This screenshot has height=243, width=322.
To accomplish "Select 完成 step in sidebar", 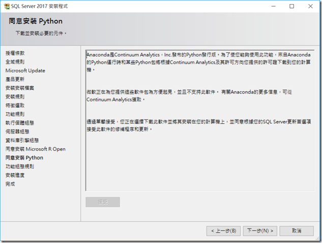I will click(10, 184).
